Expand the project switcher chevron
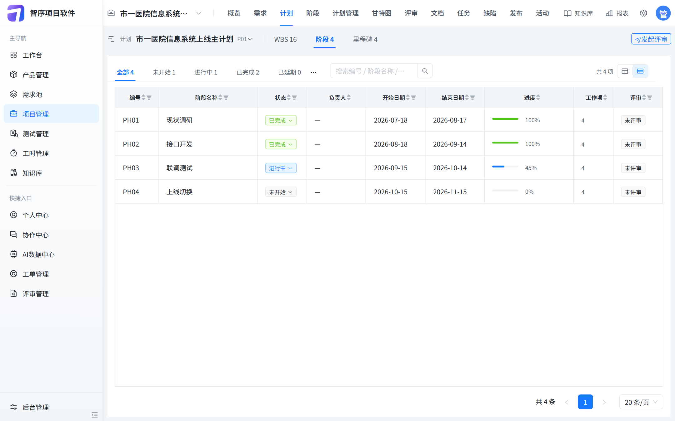Image resolution: width=675 pixels, height=421 pixels. 199,13
